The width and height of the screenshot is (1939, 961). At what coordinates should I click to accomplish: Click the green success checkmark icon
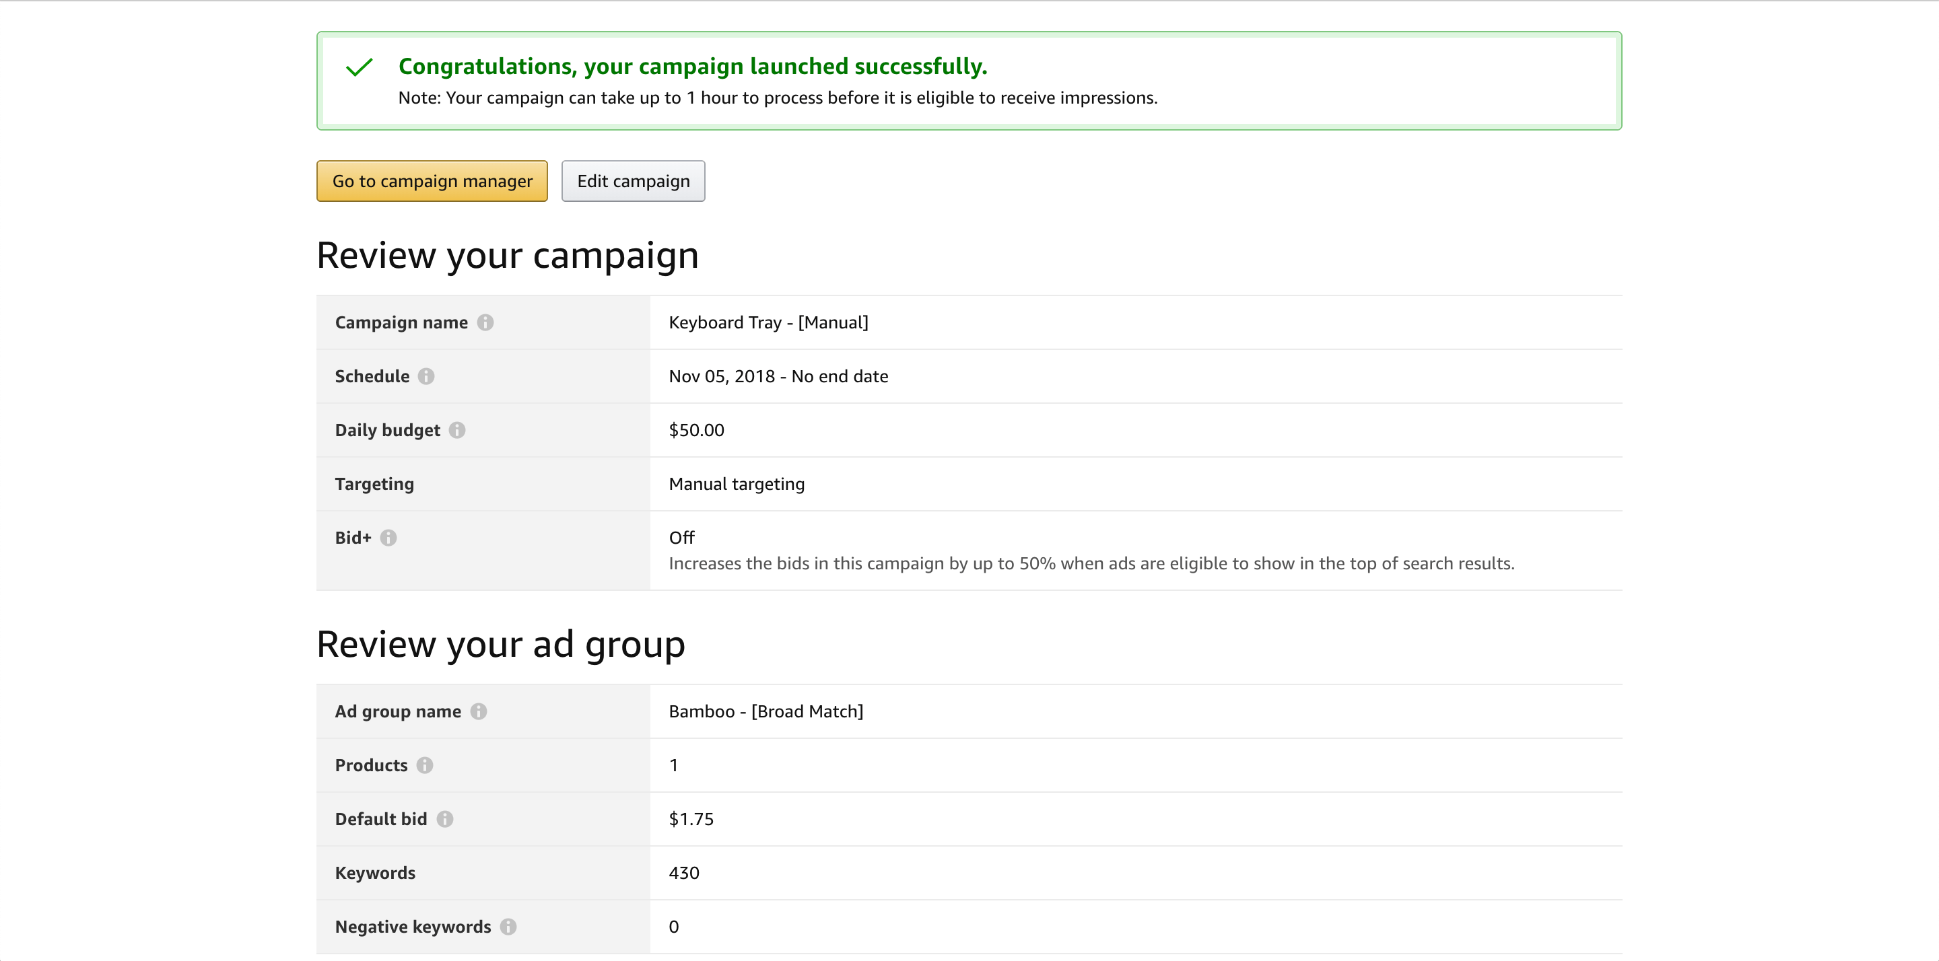click(359, 67)
